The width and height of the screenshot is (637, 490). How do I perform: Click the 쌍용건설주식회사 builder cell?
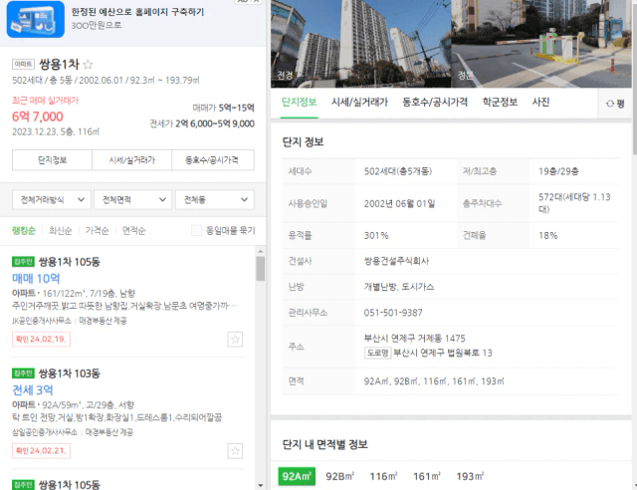396,261
